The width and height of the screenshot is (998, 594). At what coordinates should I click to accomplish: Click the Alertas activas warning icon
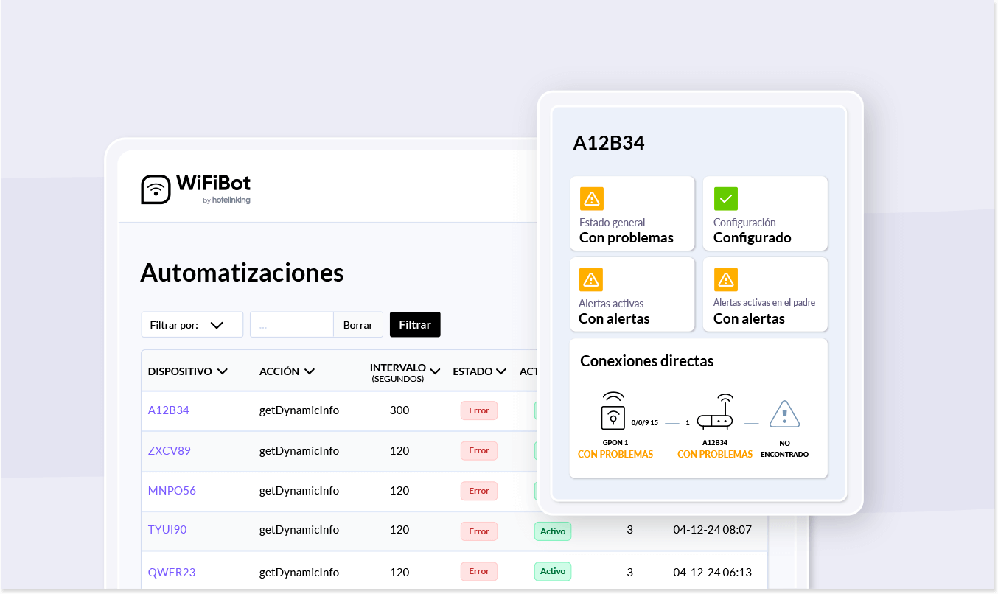pos(591,279)
